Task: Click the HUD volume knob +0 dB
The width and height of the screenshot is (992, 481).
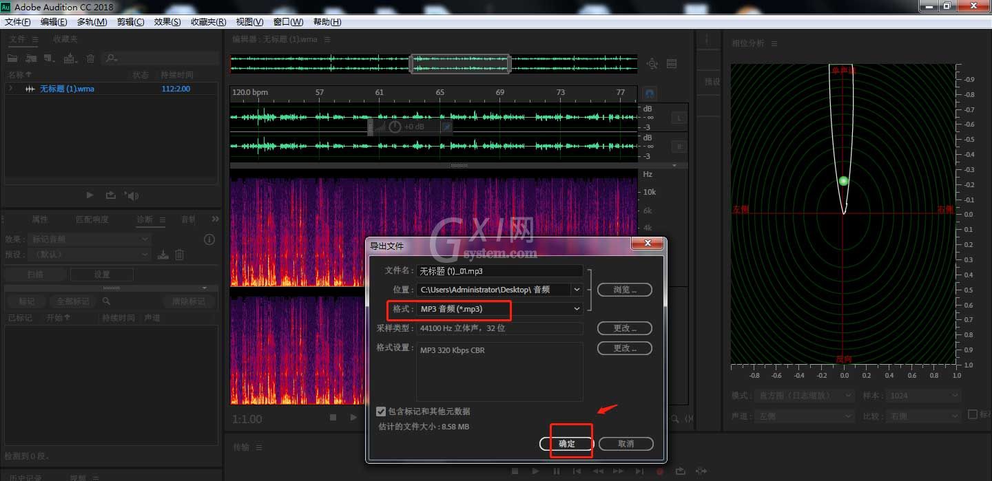Action: point(395,127)
